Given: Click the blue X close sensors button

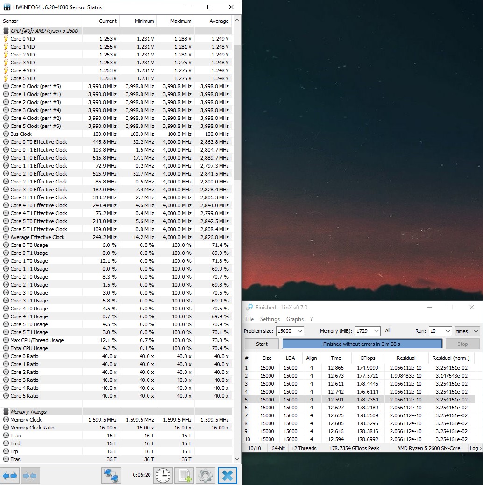Looking at the screenshot, I should coord(227,475).
